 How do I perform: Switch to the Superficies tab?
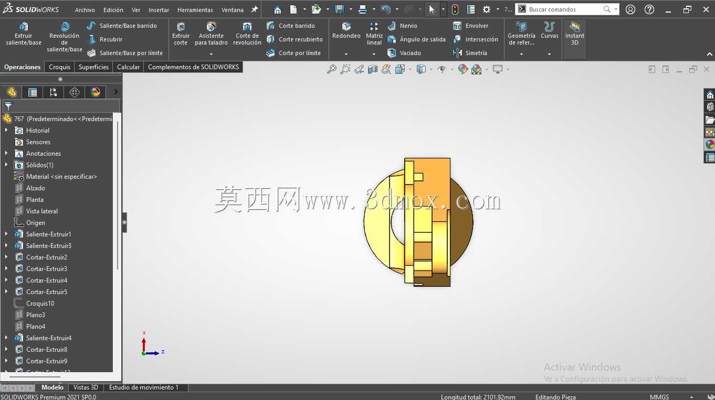[x=93, y=67]
